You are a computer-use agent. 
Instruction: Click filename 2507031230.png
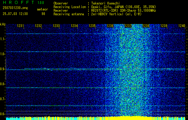(15, 8)
